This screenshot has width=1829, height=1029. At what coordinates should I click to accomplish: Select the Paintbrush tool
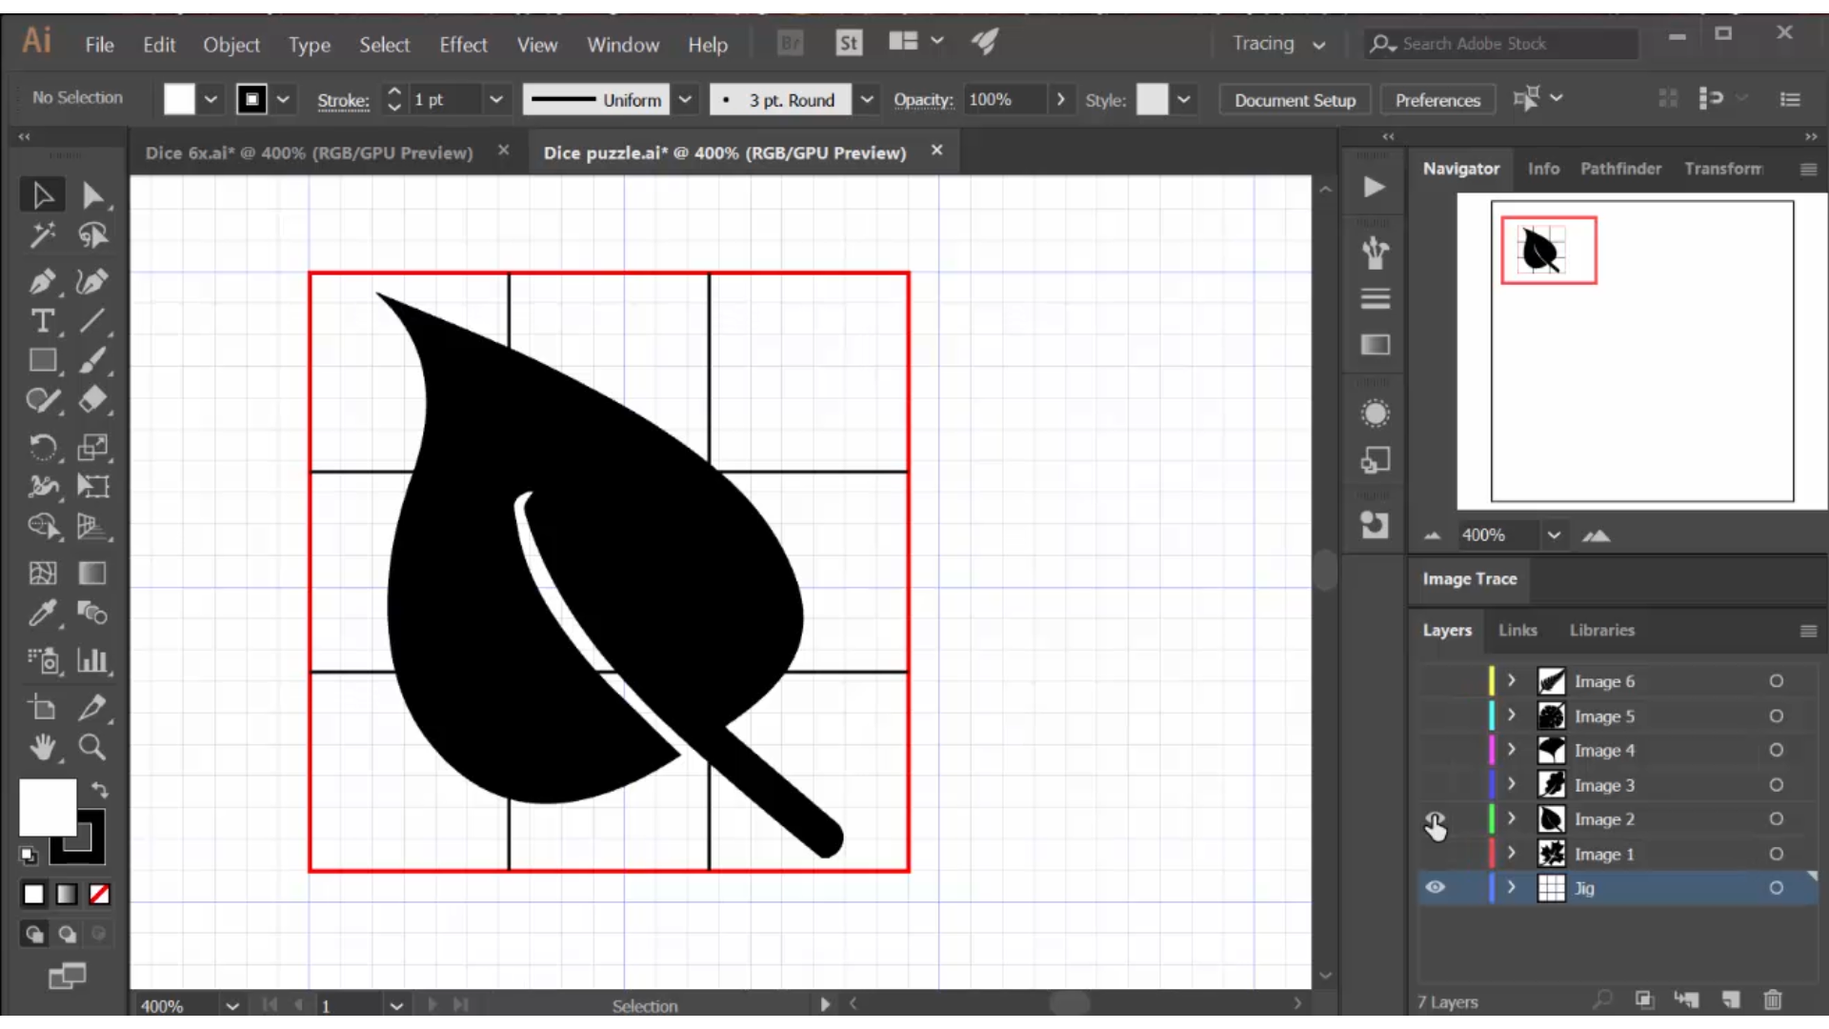(92, 360)
